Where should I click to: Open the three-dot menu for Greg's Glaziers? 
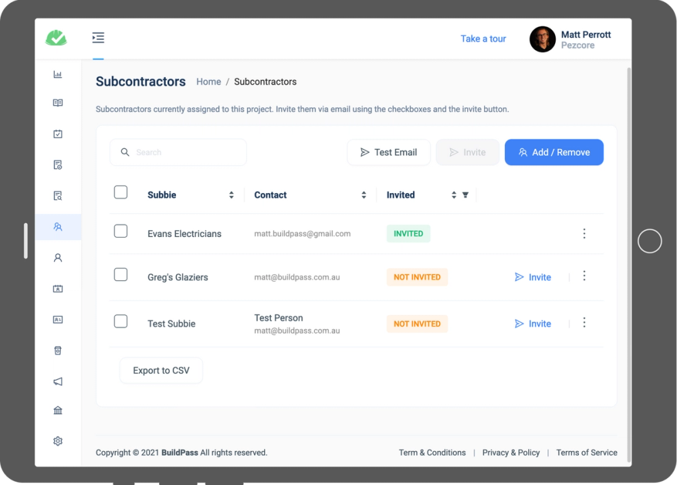click(584, 276)
